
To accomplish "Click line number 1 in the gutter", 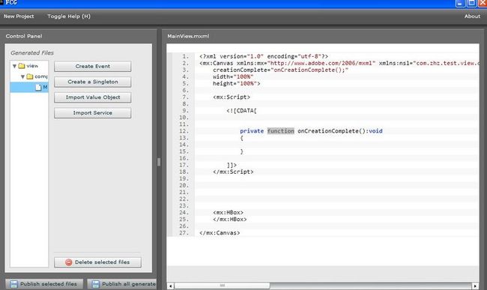I will pos(185,56).
